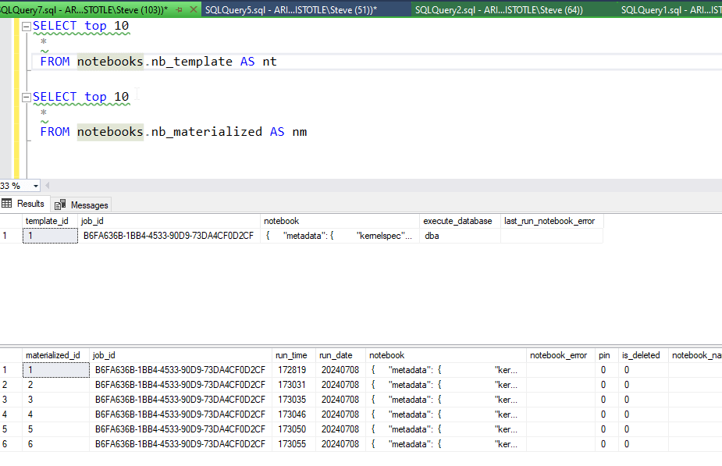
Task: Click nb_template in the query editor
Action: pyautogui.click(x=192, y=62)
